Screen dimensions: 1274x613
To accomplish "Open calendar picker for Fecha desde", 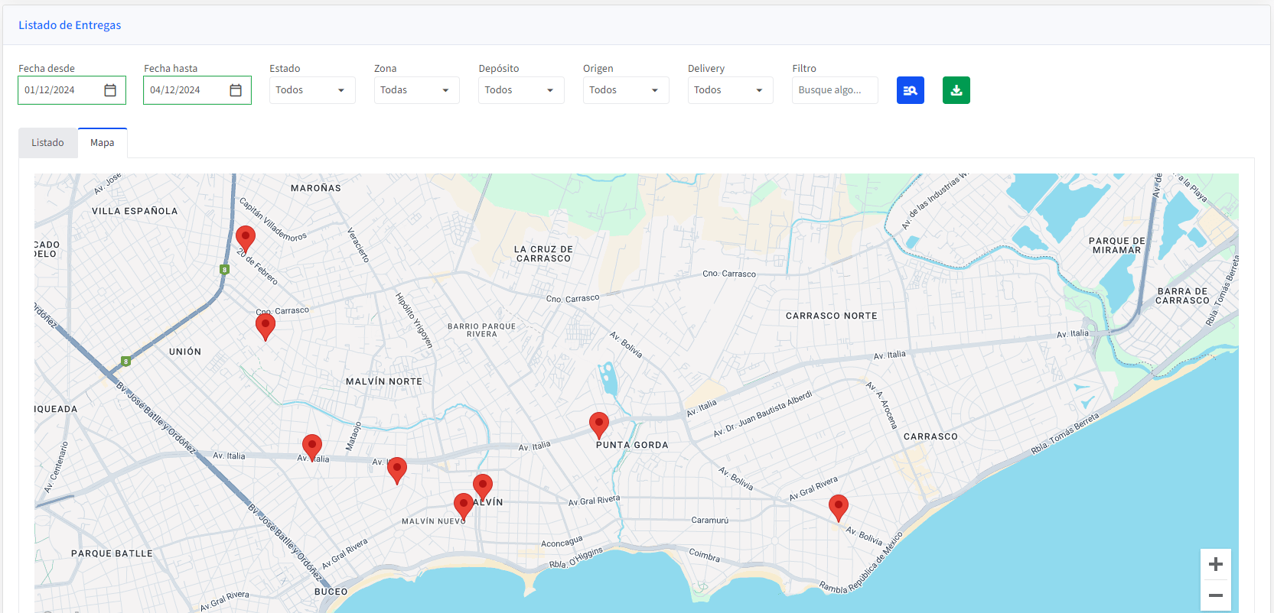I will (x=110, y=90).
